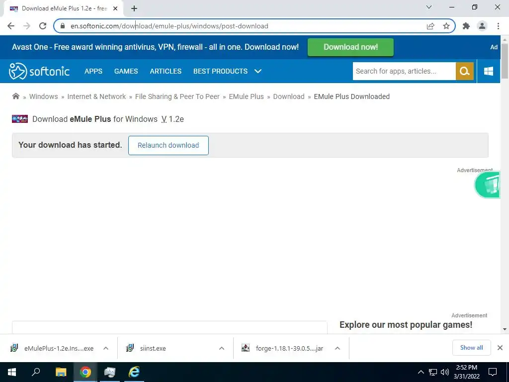Screen dimensions: 509x382
Task: Open File Explorer from the taskbar
Action: click(x=61, y=372)
